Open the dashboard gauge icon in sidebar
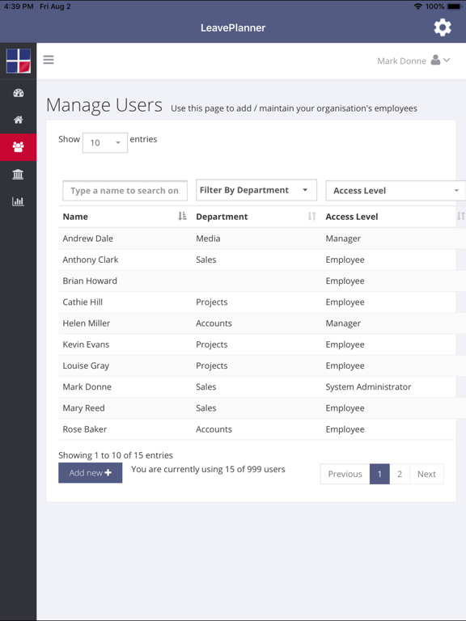 (x=19, y=93)
